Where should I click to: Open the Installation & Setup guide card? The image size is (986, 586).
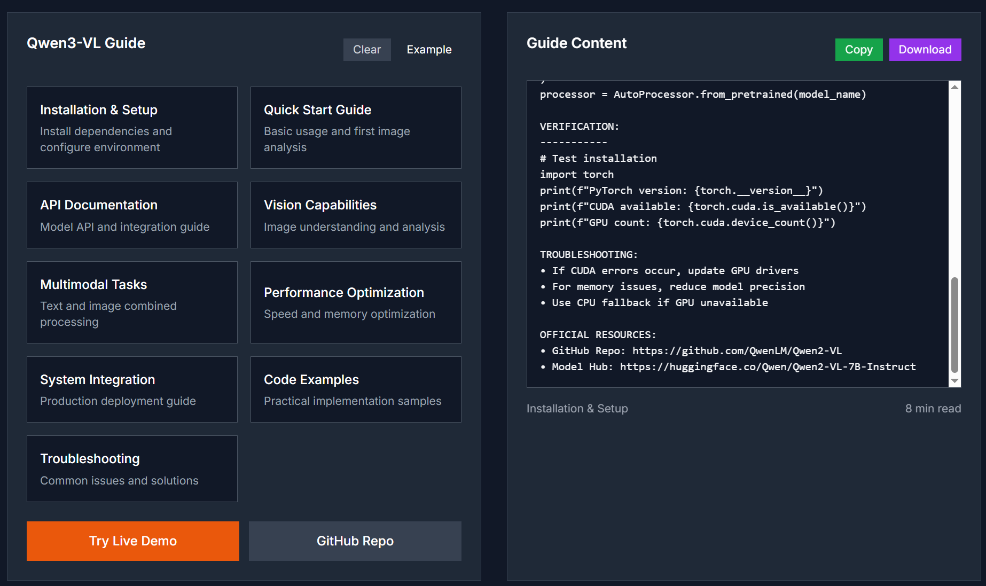[131, 128]
